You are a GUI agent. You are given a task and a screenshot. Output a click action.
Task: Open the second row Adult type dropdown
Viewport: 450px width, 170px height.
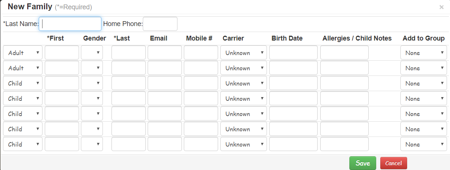pos(23,68)
